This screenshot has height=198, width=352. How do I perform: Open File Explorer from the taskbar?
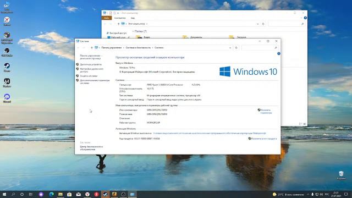(x=61, y=194)
